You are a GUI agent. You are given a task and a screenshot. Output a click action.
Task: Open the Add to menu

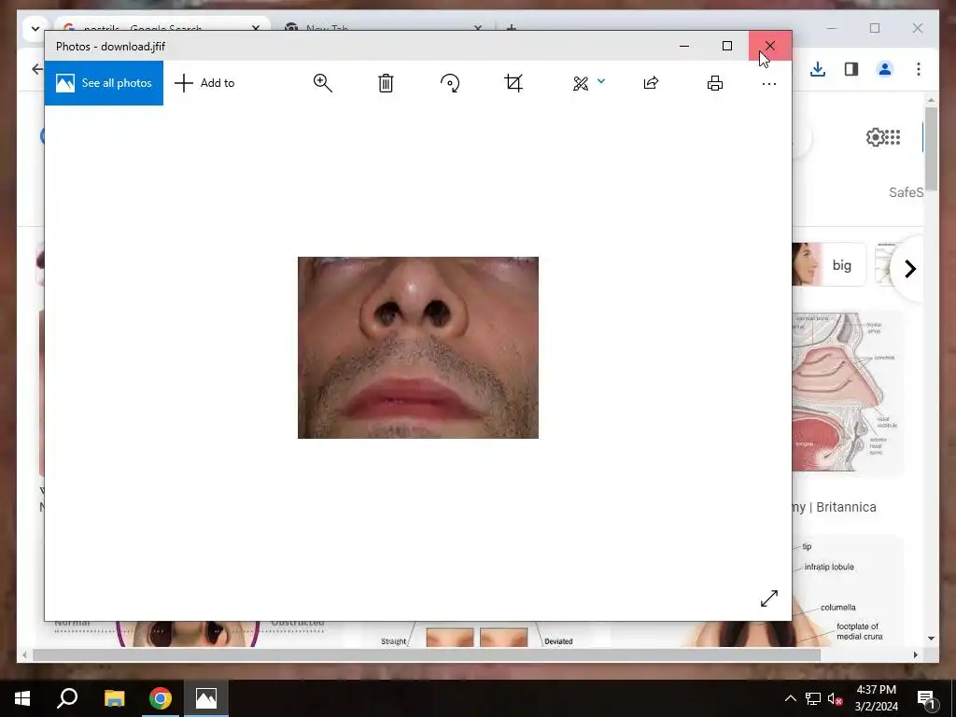click(x=204, y=83)
